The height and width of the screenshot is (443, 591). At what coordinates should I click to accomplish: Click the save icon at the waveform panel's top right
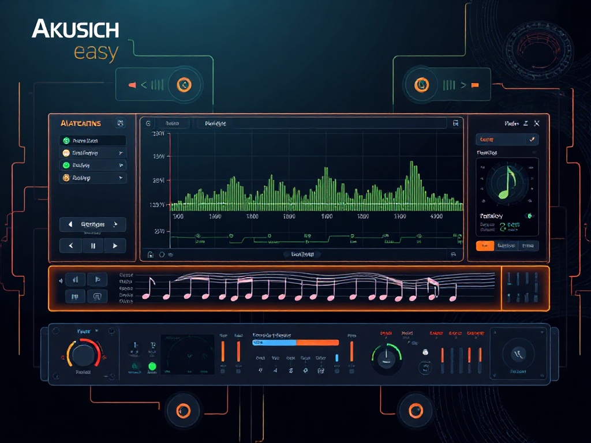[x=455, y=123]
